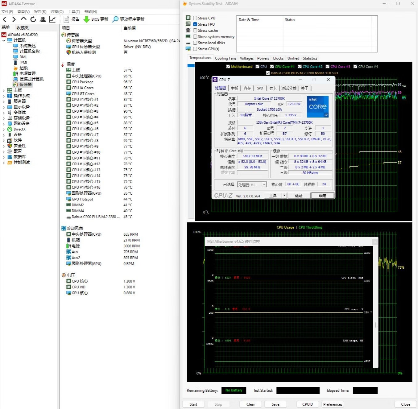The height and width of the screenshot is (409, 418).
Task: Click the Stress system memory icon
Action: coord(188,36)
